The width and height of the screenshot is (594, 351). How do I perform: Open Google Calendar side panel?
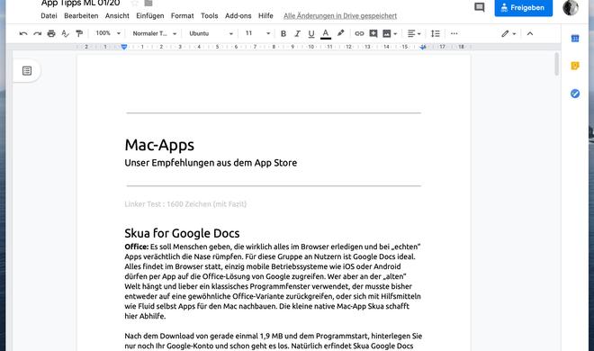pyautogui.click(x=575, y=38)
